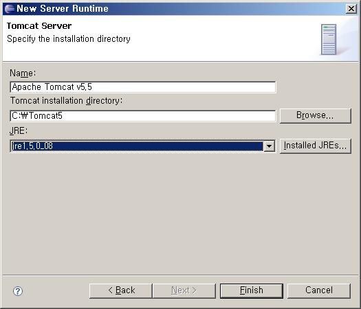361x309 pixels.
Task: Click the "JRE:" label
Action: (19, 130)
